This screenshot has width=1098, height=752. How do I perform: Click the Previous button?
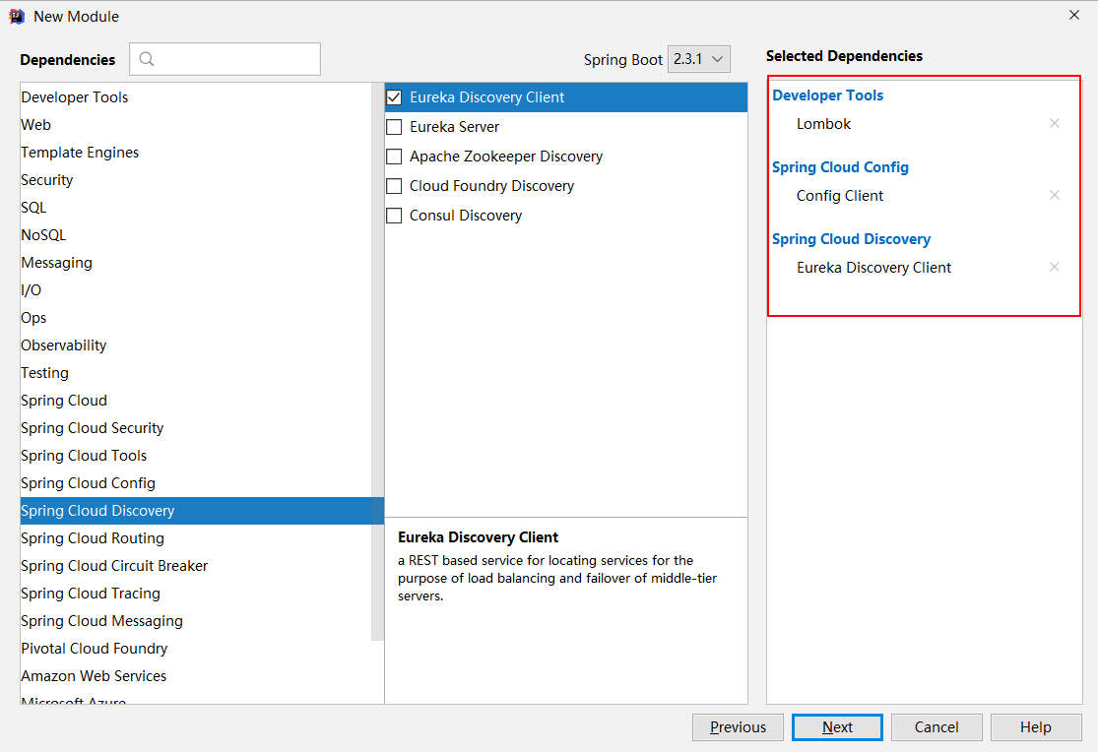click(x=738, y=726)
